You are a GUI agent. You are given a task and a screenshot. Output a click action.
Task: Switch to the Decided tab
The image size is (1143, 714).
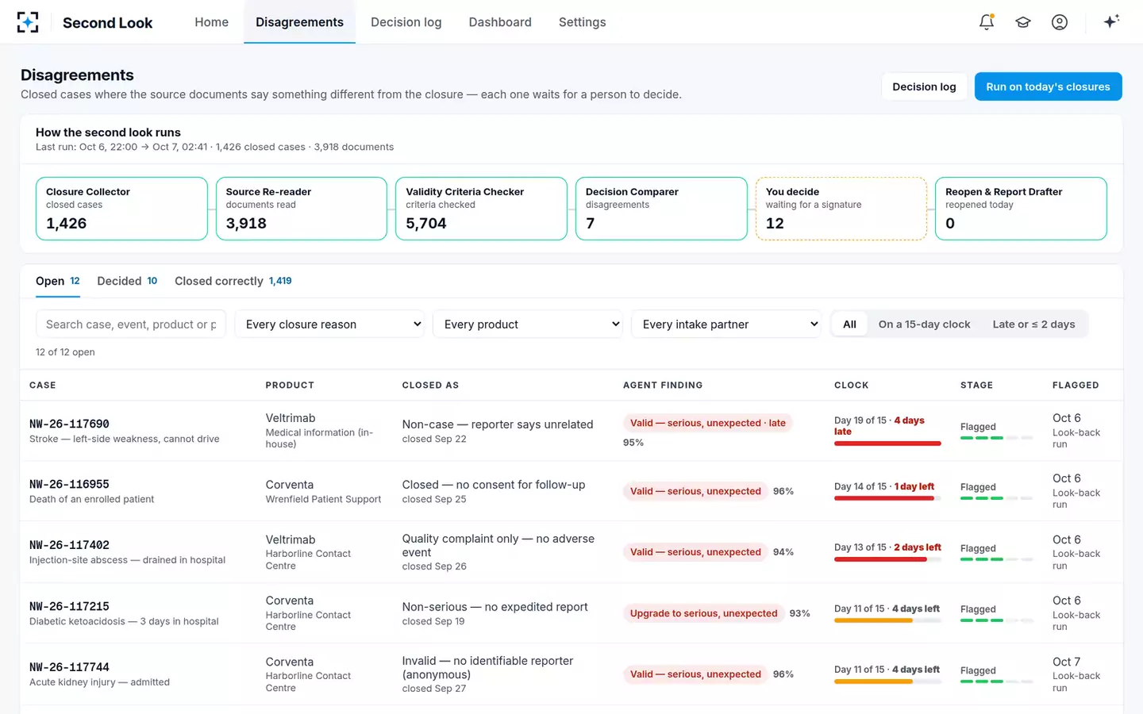coord(127,281)
